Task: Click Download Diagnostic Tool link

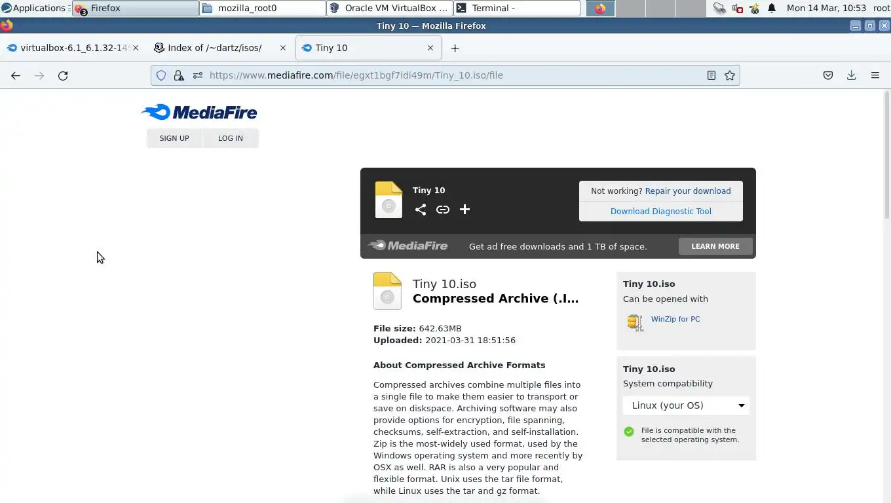Action: tap(661, 212)
